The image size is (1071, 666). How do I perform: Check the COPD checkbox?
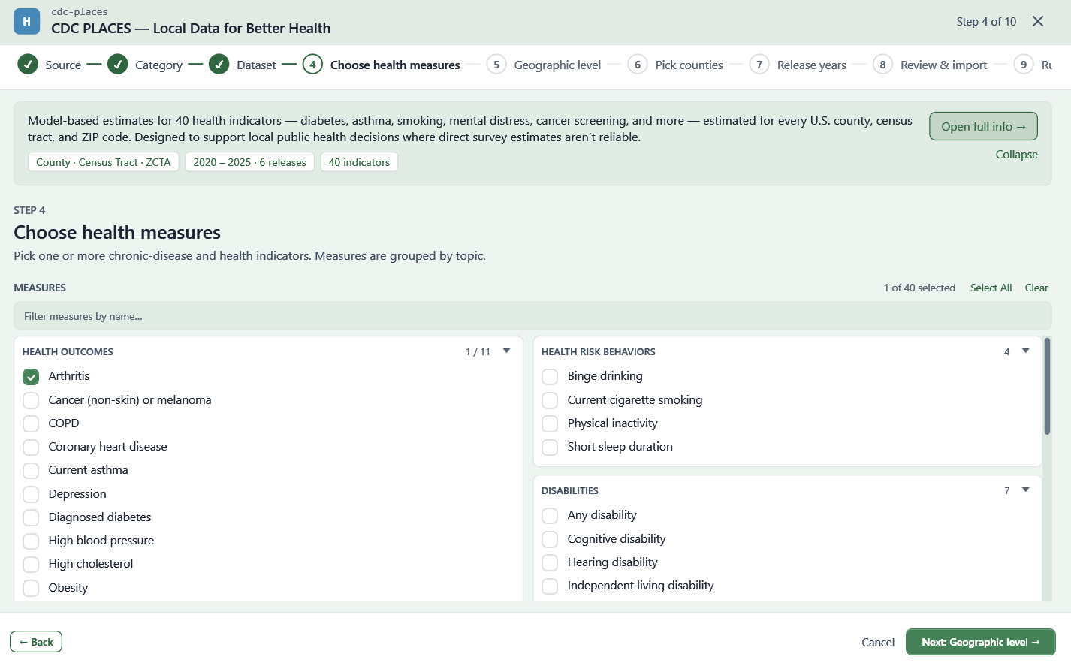tap(31, 423)
